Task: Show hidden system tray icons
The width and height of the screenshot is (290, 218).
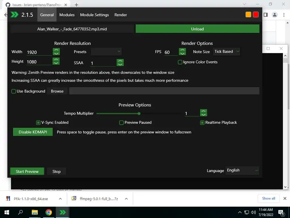Action: coord(240,212)
